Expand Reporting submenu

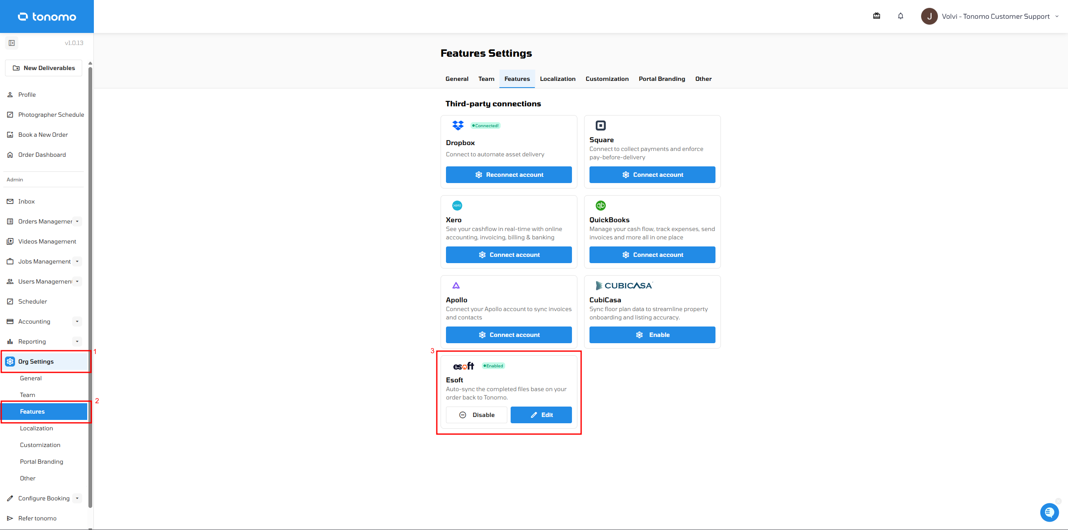point(77,342)
